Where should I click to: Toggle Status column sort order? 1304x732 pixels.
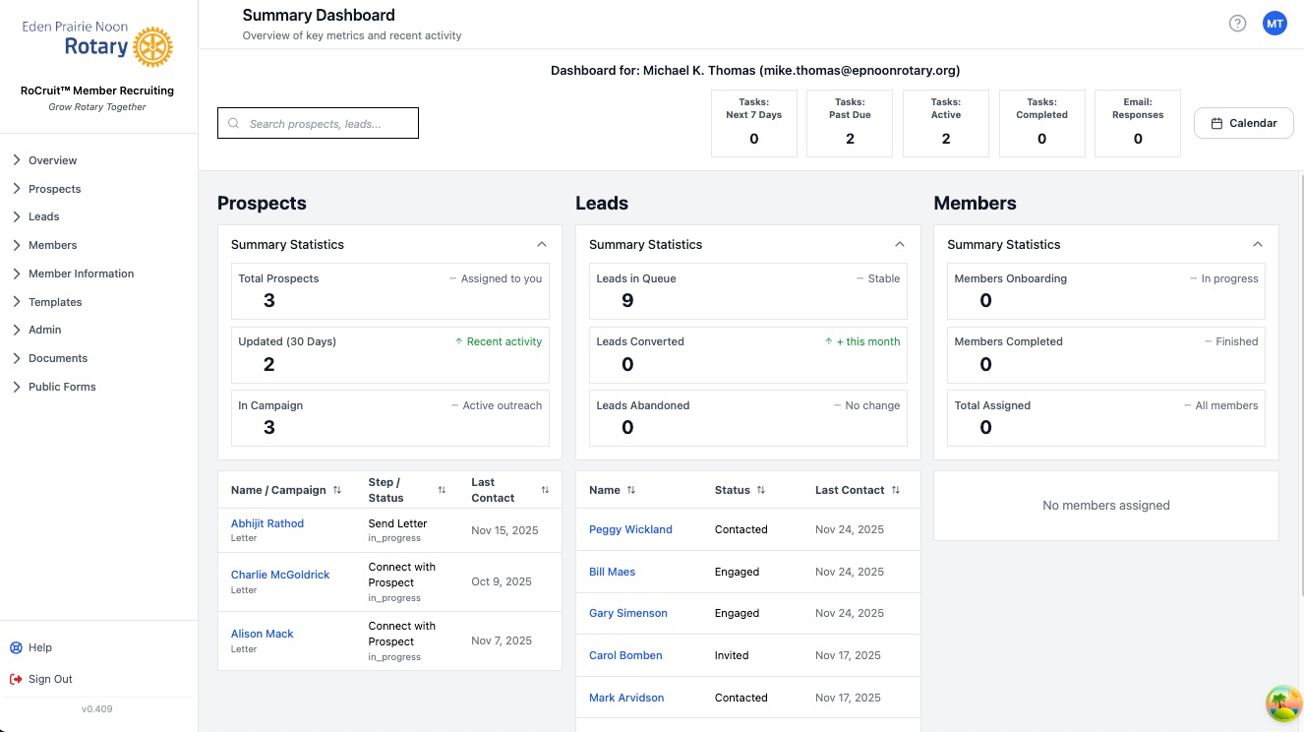pos(760,490)
